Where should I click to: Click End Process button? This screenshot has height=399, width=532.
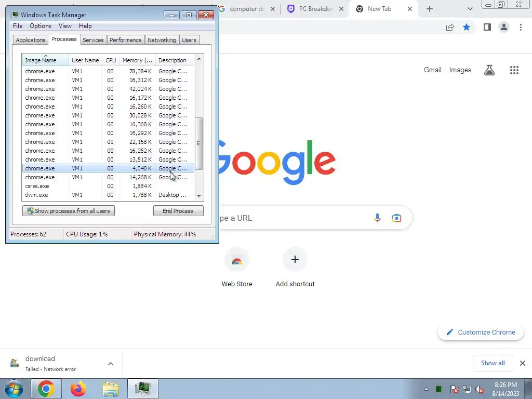pyautogui.click(x=178, y=211)
